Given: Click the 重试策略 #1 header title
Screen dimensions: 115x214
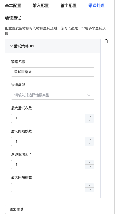Looking at the screenshot, I should (x=24, y=46).
